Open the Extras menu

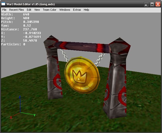pyautogui.click(x=77, y=10)
